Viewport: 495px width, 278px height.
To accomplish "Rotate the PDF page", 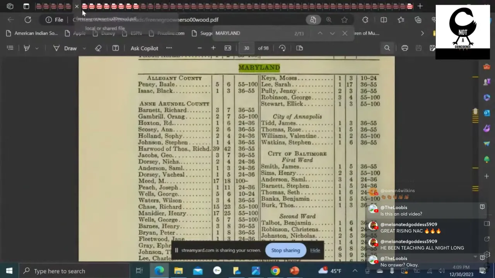I will pyautogui.click(x=282, y=48).
